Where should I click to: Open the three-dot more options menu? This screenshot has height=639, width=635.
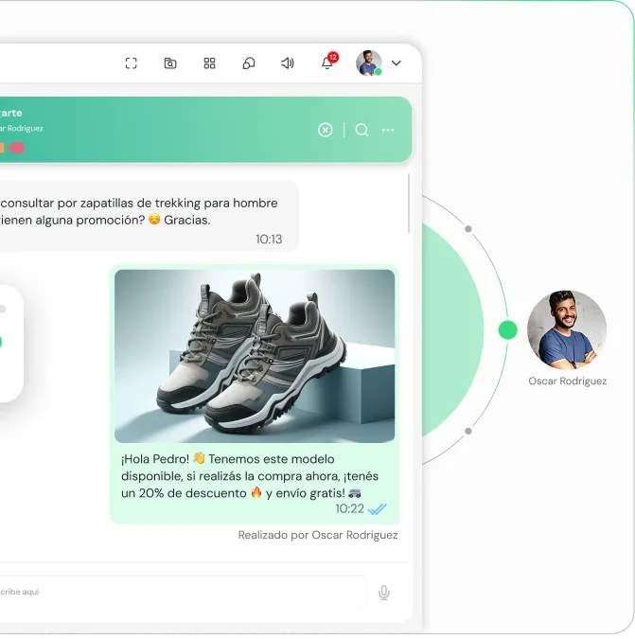tap(388, 130)
